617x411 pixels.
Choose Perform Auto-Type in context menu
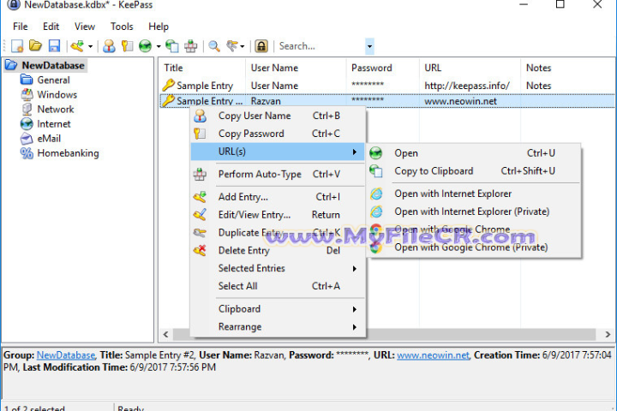(x=278, y=174)
